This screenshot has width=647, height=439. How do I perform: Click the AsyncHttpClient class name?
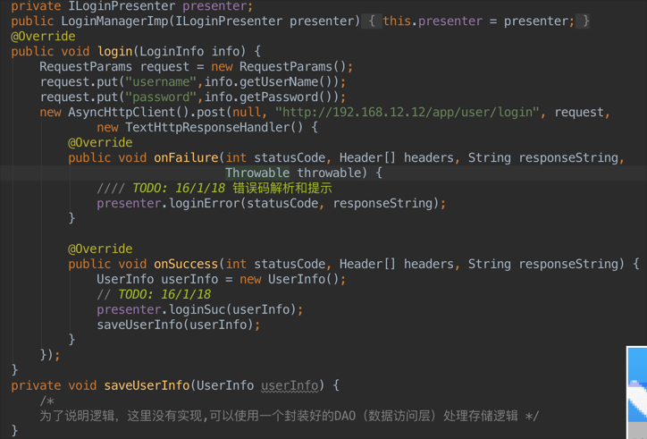point(122,112)
